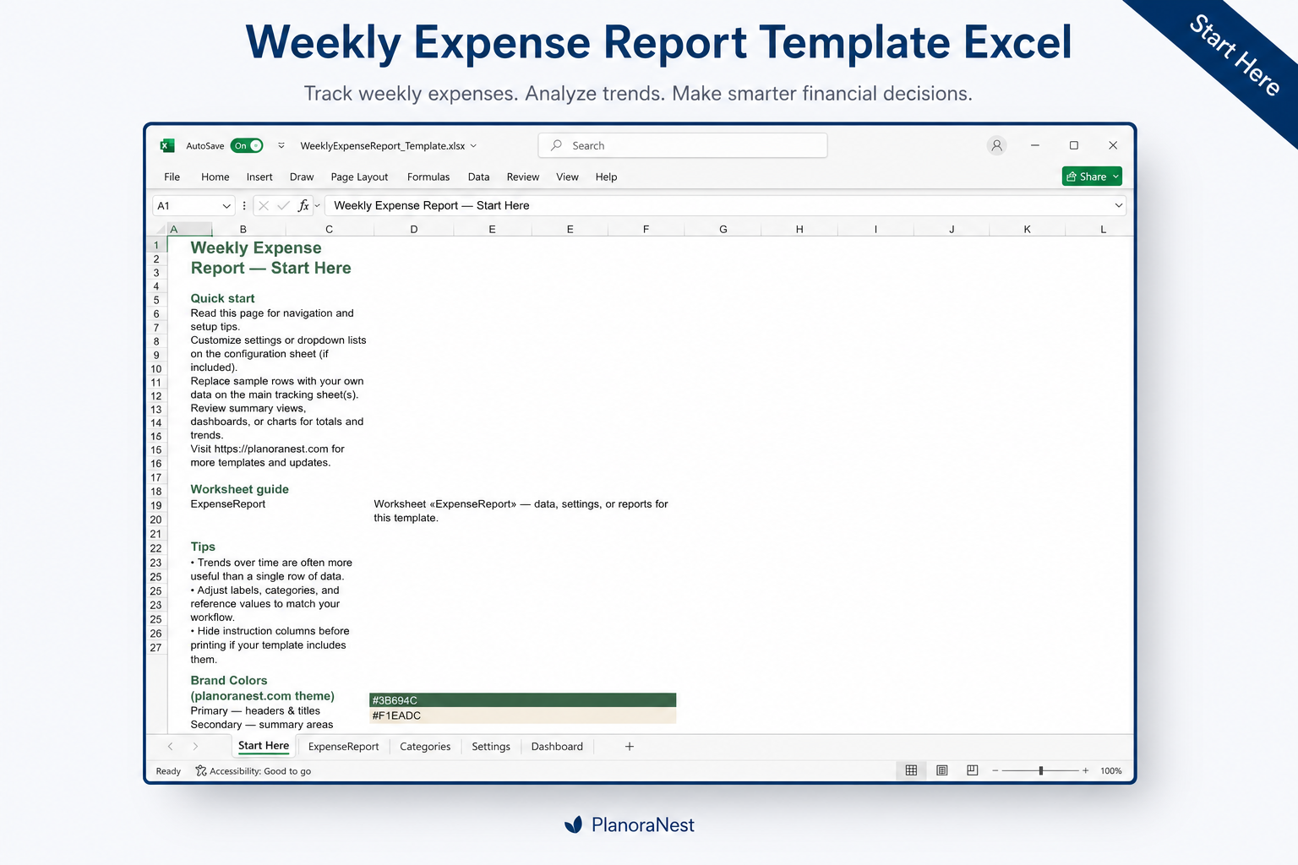Go to the Formulas tab
The width and height of the screenshot is (1298, 865).
coord(428,177)
